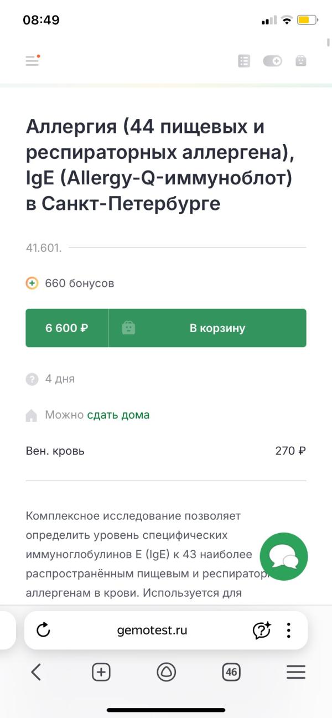
Task: Open the browser assistant question-sparkle icon
Action: [261, 630]
